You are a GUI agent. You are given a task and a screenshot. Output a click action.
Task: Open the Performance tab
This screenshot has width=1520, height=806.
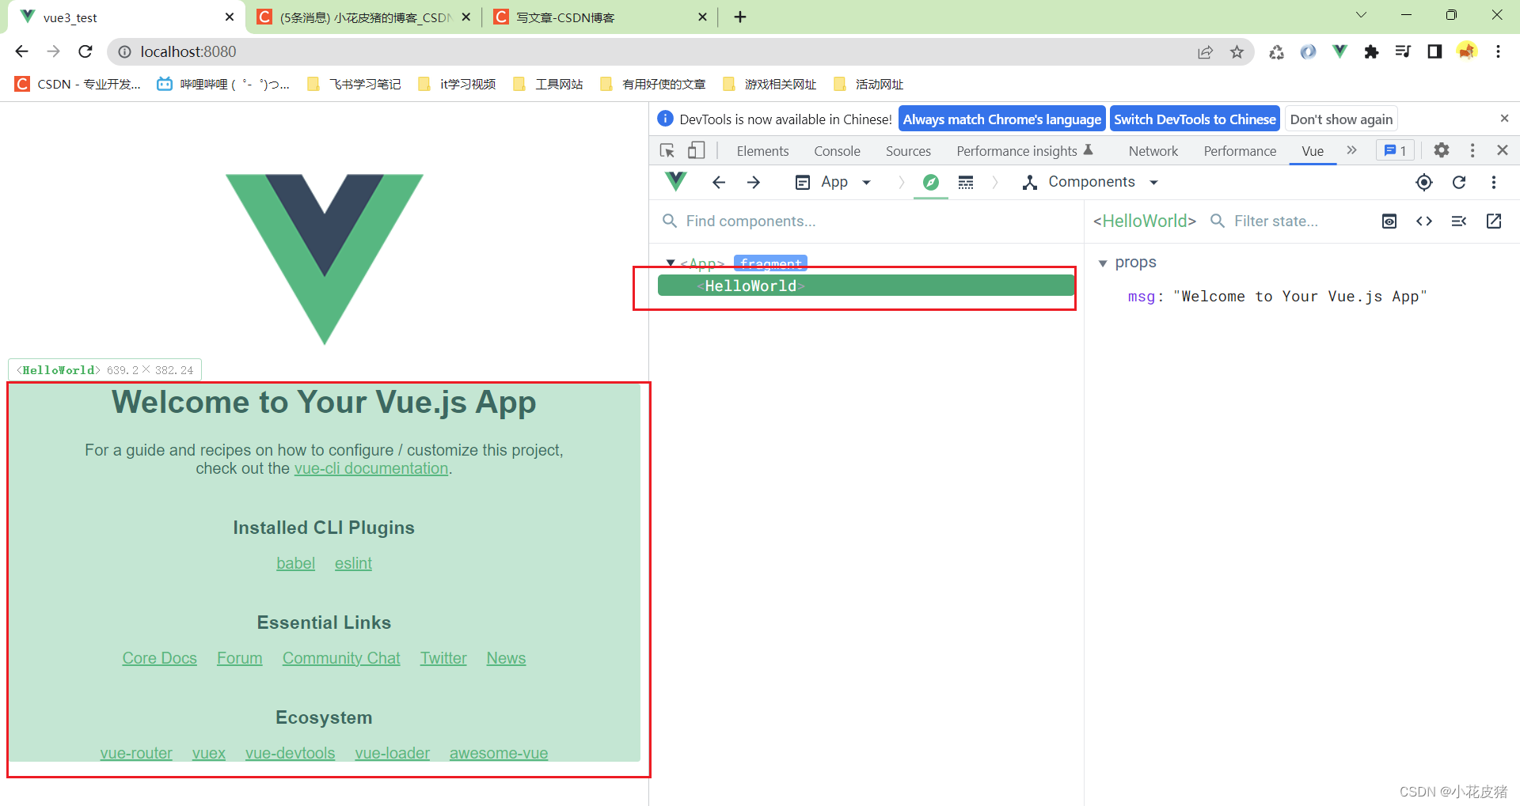click(1240, 151)
